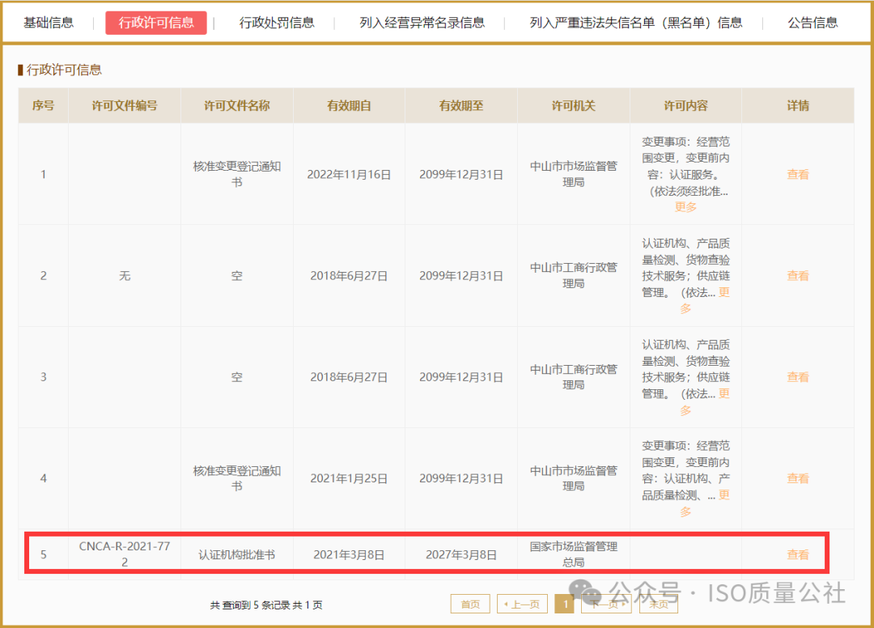The height and width of the screenshot is (628, 874).
Task: Switch to 行政处罚信息 tab
Action: pos(277,23)
